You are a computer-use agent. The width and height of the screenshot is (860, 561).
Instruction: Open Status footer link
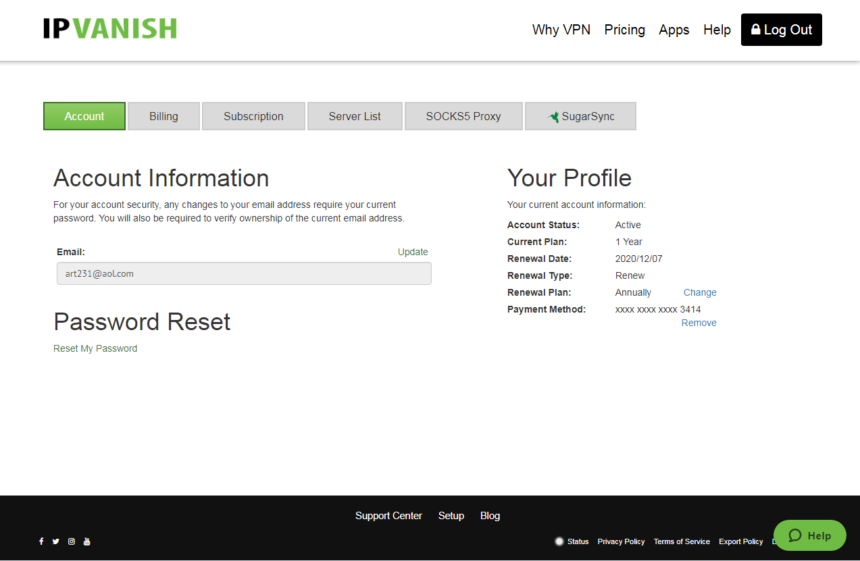(578, 541)
